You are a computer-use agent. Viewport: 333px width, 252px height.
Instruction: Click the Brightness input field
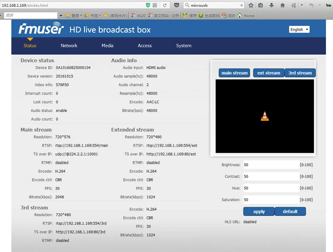(x=271, y=165)
